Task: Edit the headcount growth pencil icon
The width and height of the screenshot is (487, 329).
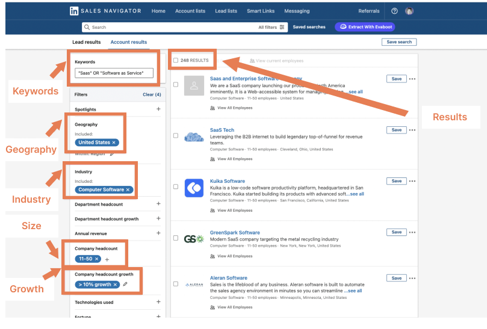Action: [125, 284]
